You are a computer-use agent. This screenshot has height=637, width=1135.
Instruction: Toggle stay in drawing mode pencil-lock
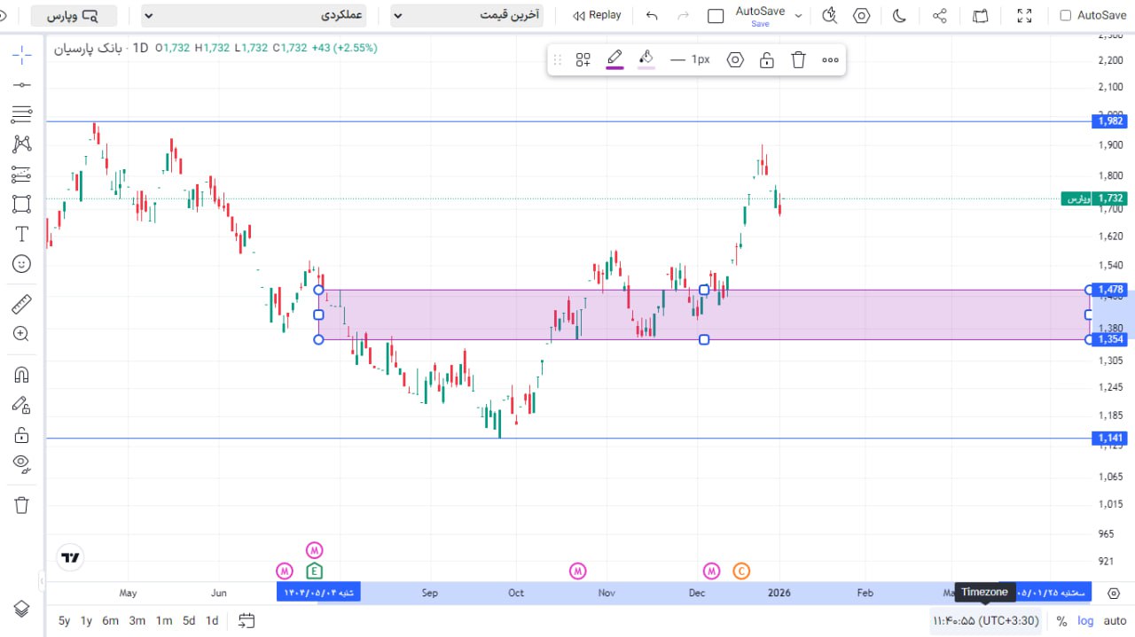coord(22,405)
